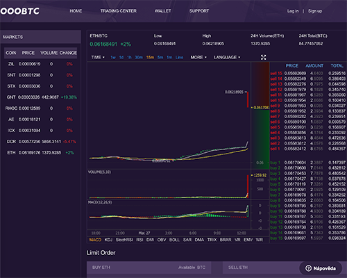This screenshot has width=347, height=278.
Task: Click the buy 1 order row
Action: click(x=308, y=163)
